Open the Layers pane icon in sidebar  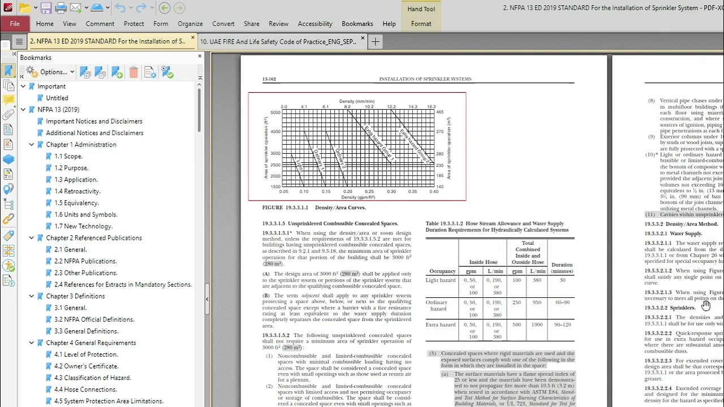(8, 159)
